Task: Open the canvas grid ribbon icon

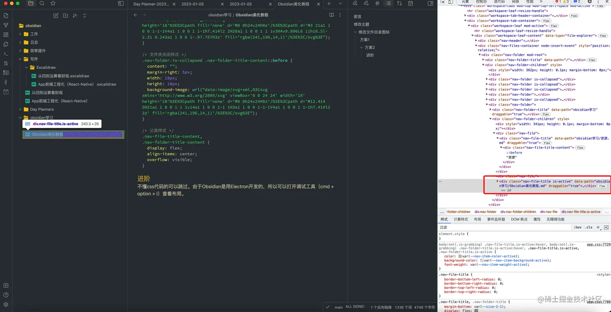Action: point(6,35)
